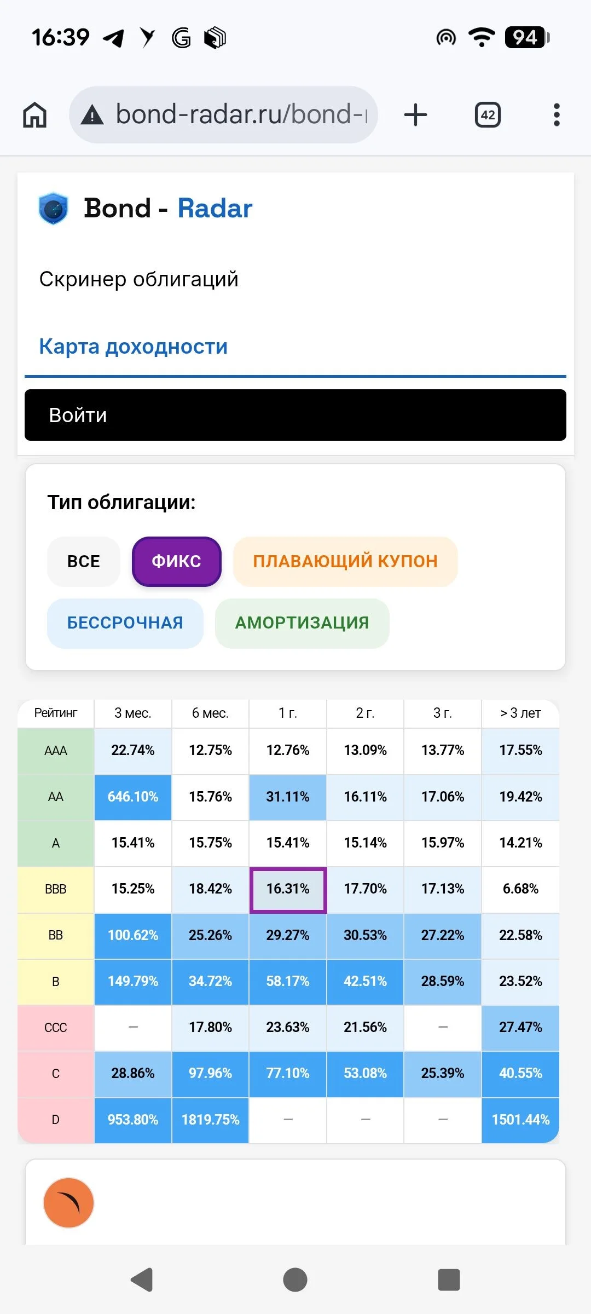Open the browser three-dot menu
591x1314 pixels.
point(557,115)
